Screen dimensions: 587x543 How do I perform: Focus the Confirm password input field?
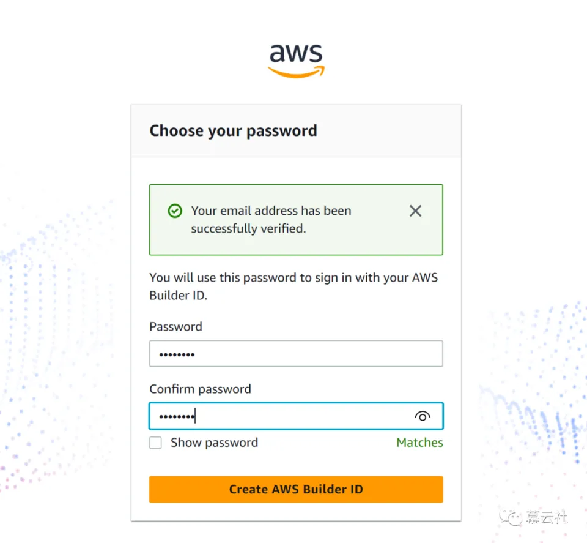[296, 416]
